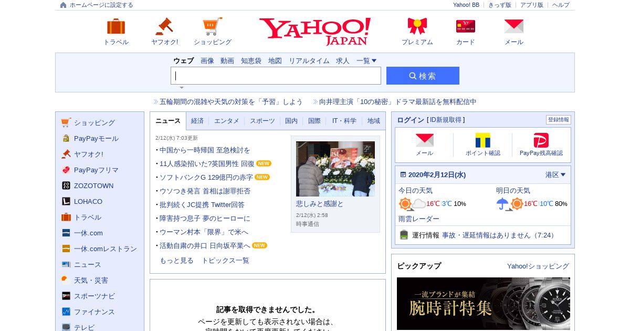630x331 pixels.
Task: Select the 画像 search tab
Action: [x=207, y=60]
